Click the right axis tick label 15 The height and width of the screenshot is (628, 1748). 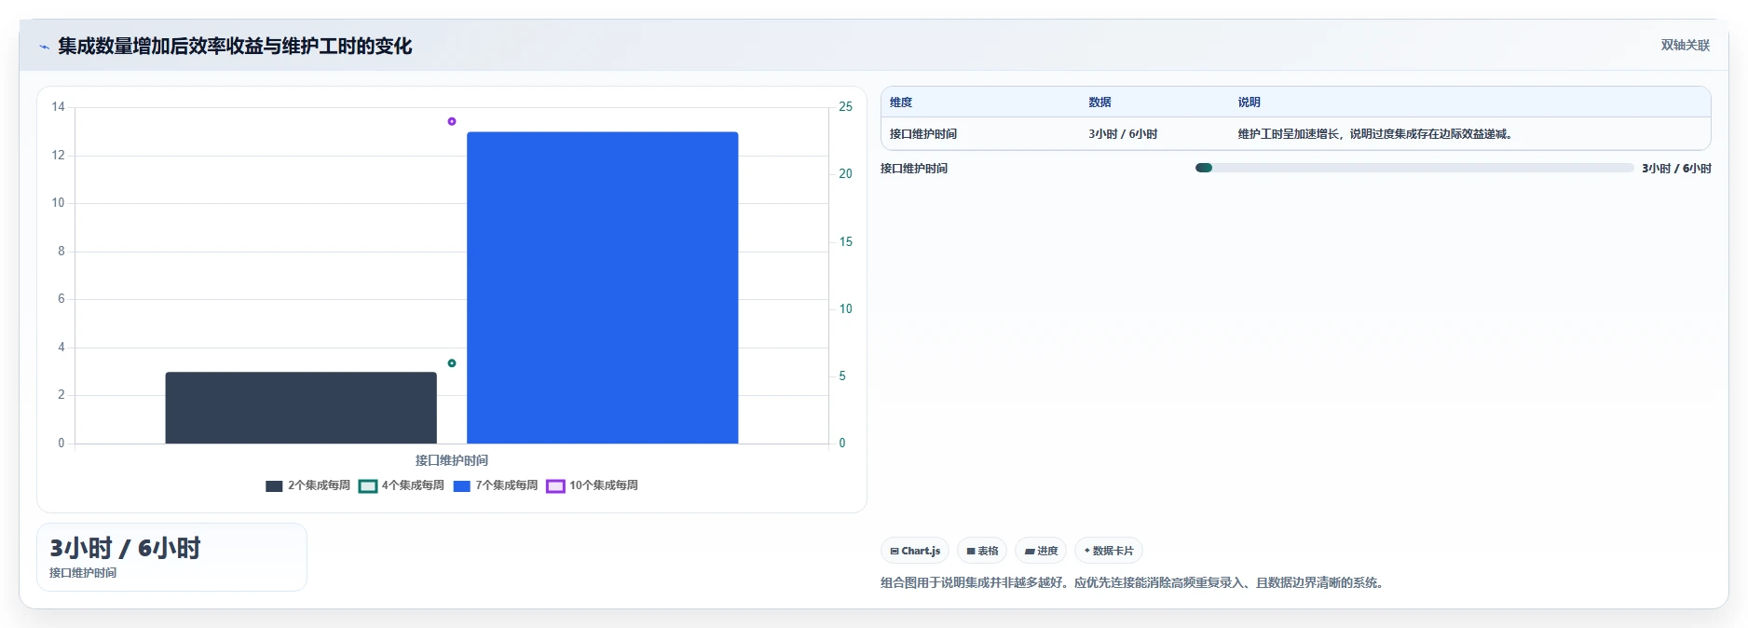(x=845, y=242)
